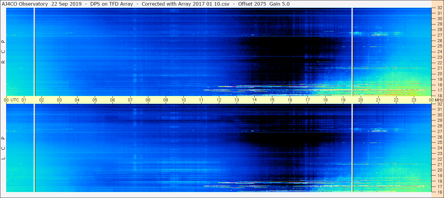Click the 'Gain 5.0' value in header
The width and height of the screenshot is (444, 198).
click(279, 4)
